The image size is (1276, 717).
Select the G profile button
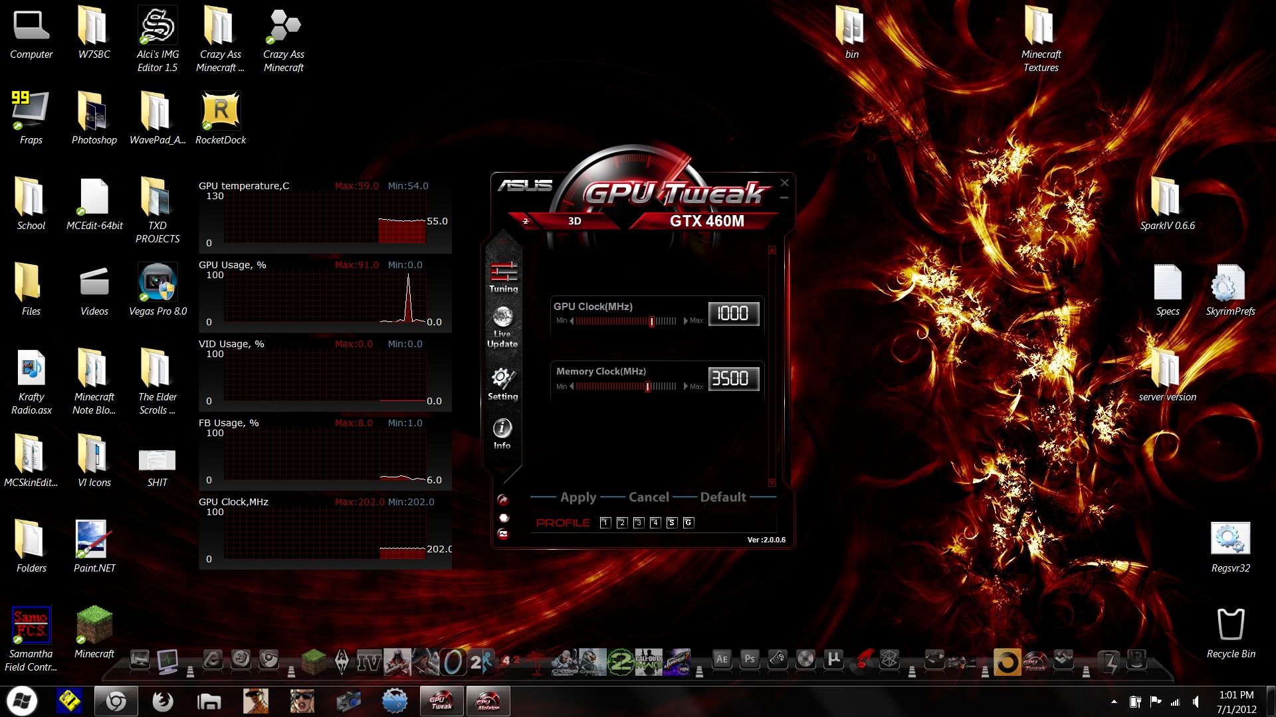click(x=689, y=523)
